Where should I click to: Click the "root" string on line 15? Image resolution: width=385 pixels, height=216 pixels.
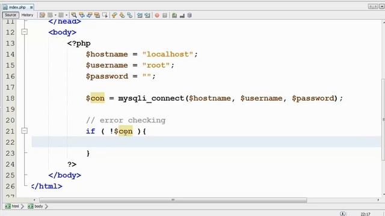pos(156,65)
